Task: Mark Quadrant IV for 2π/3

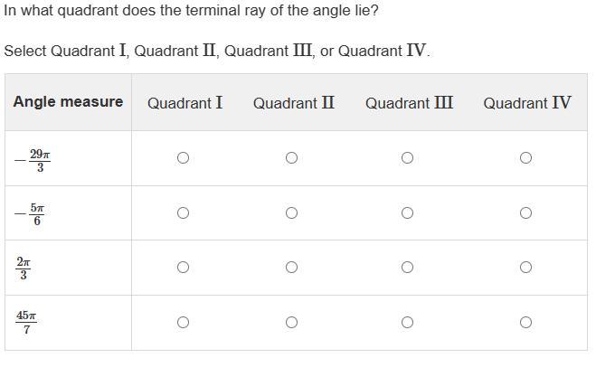Action: 525,268
